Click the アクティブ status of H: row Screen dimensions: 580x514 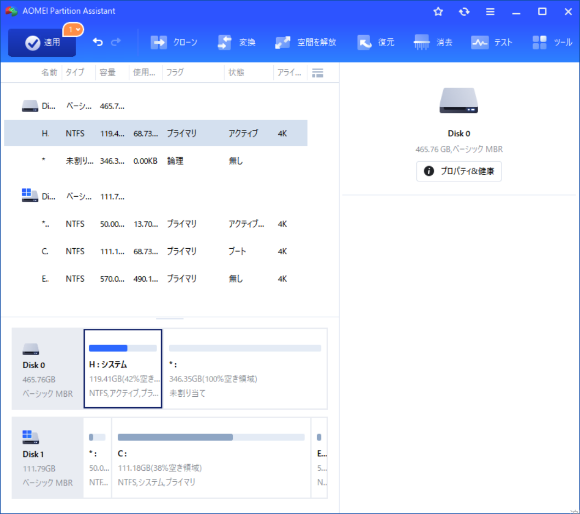click(x=243, y=133)
